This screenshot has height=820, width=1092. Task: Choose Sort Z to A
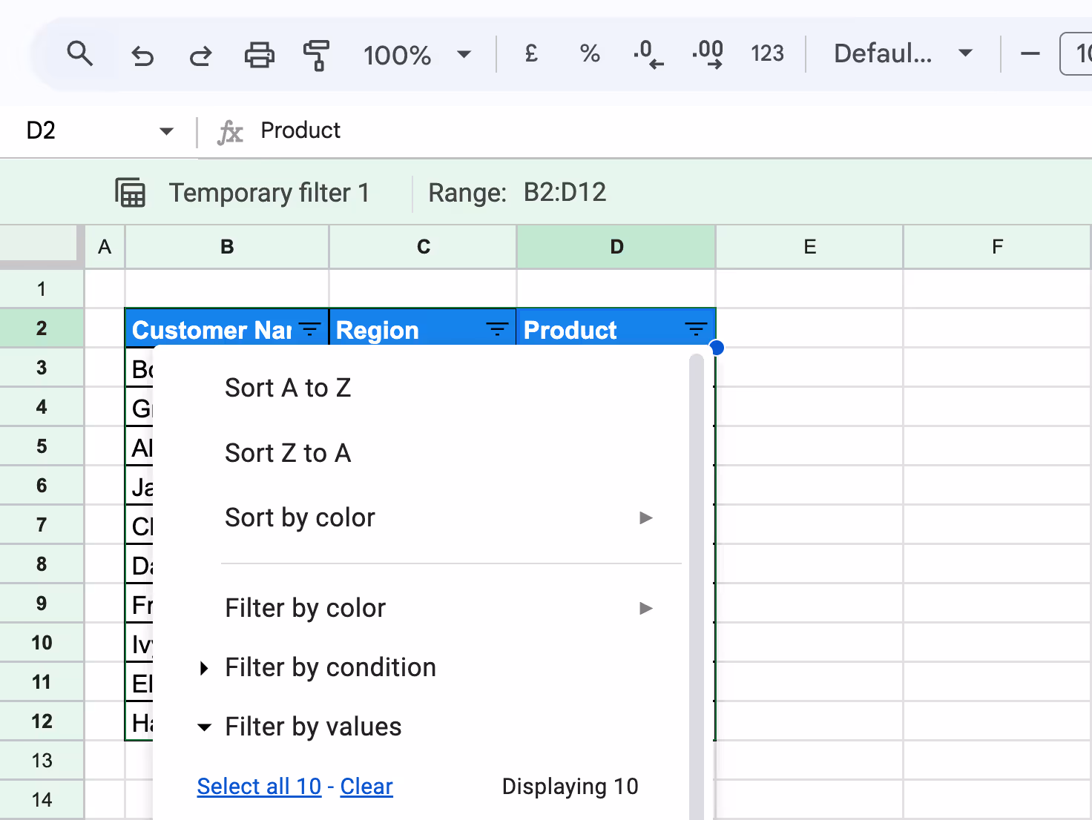pyautogui.click(x=289, y=452)
